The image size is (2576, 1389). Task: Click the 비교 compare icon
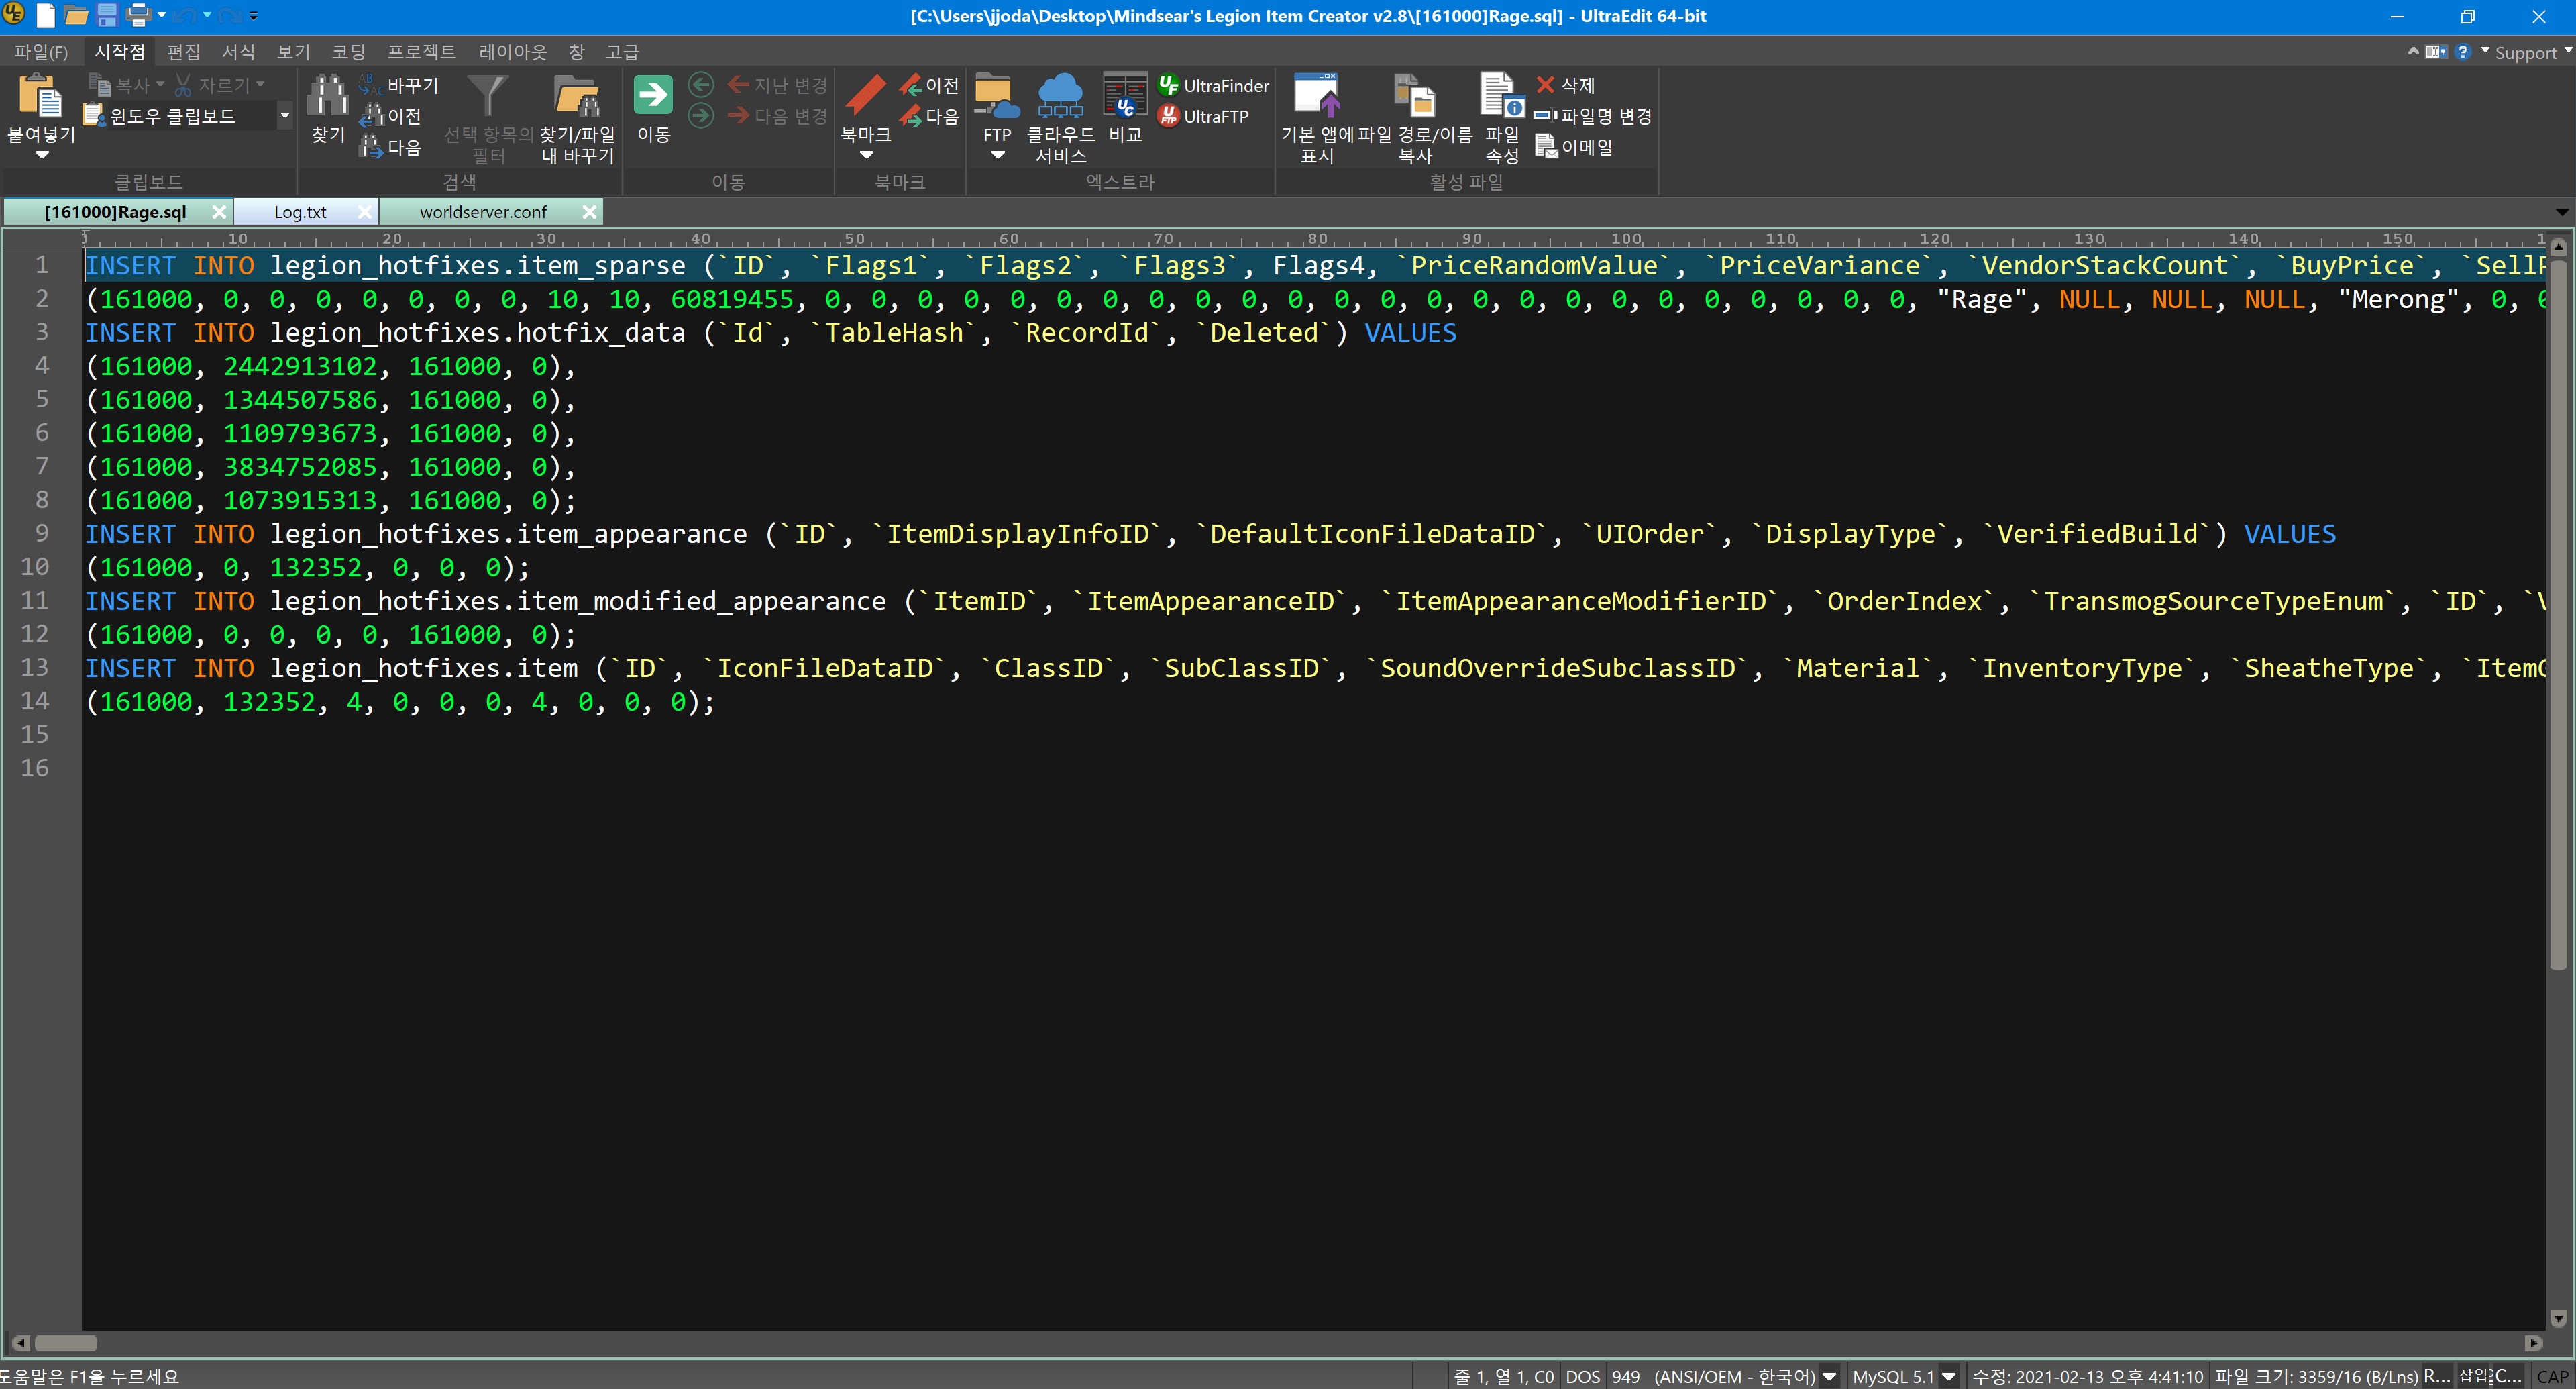(x=1125, y=96)
